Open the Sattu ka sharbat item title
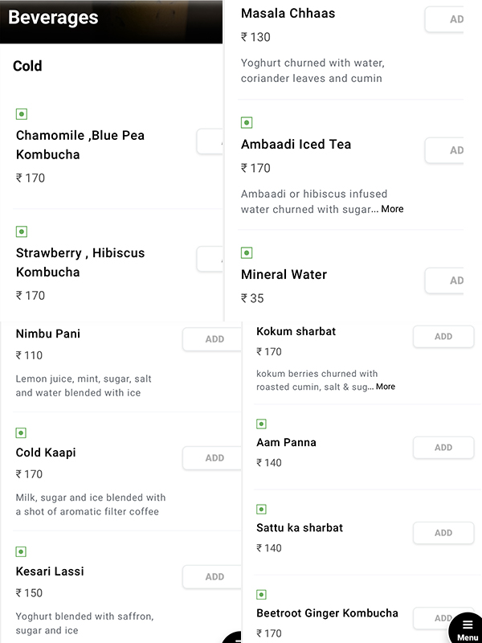The image size is (482, 643). point(300,528)
